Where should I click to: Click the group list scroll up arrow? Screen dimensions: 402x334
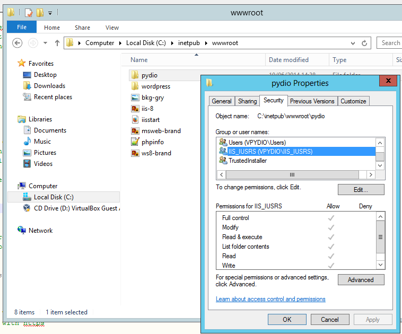tap(380, 143)
